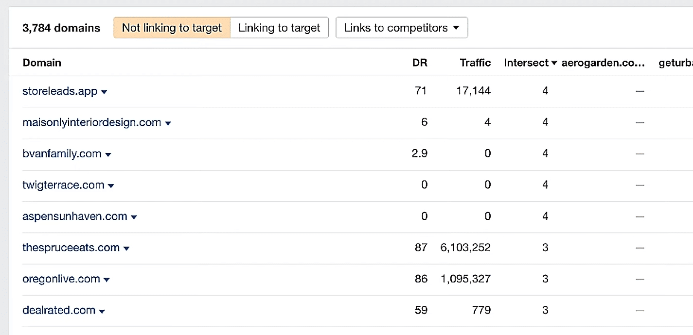Sort table by Traffic column

tap(475, 63)
